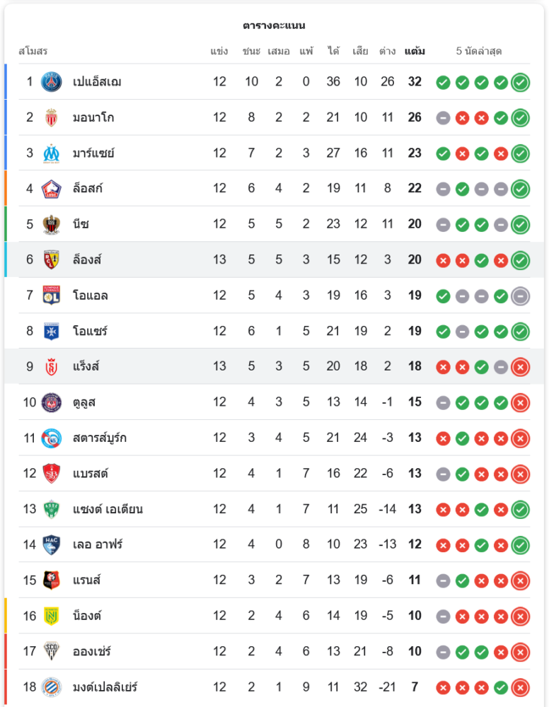Select the แซงต์ เอเตียน team name
The height and width of the screenshot is (707, 549).
pos(108,509)
